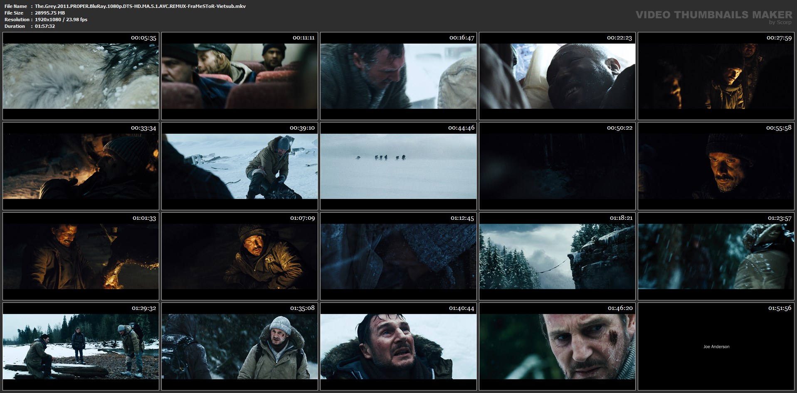Choose the snapshot at 01:29:32
The image size is (797, 393).
tap(81, 346)
